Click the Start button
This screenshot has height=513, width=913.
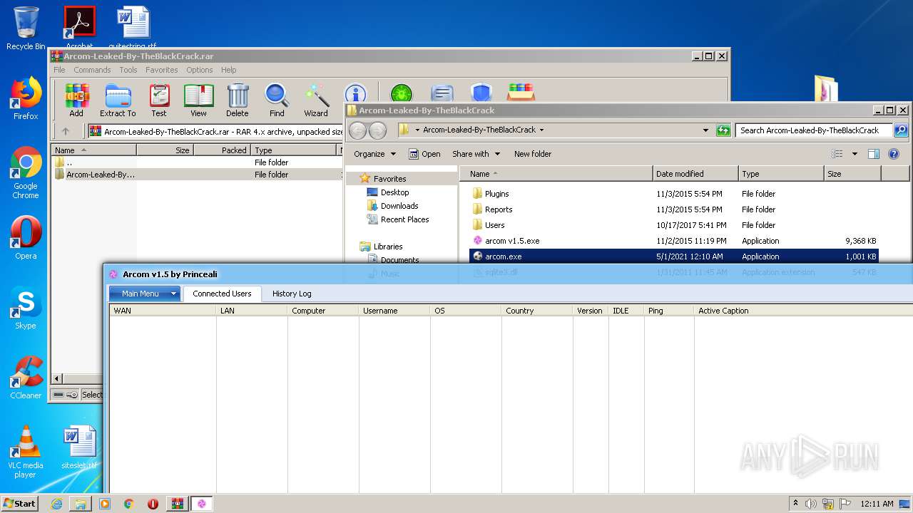(x=19, y=504)
